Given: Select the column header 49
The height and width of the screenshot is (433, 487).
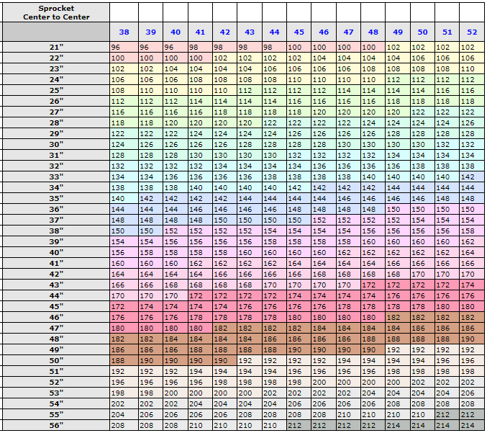Looking at the screenshot, I should pos(398,32).
